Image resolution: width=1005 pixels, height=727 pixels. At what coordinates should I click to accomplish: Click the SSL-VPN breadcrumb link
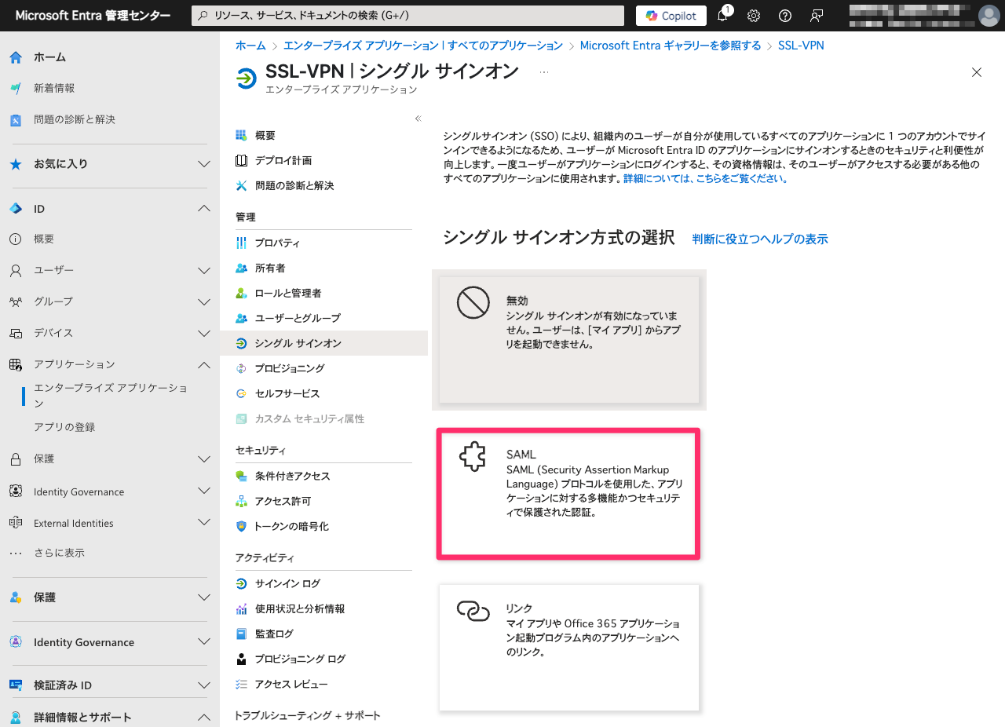coord(801,46)
